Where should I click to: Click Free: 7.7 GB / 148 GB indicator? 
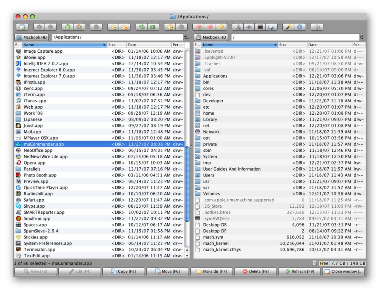click(342, 263)
